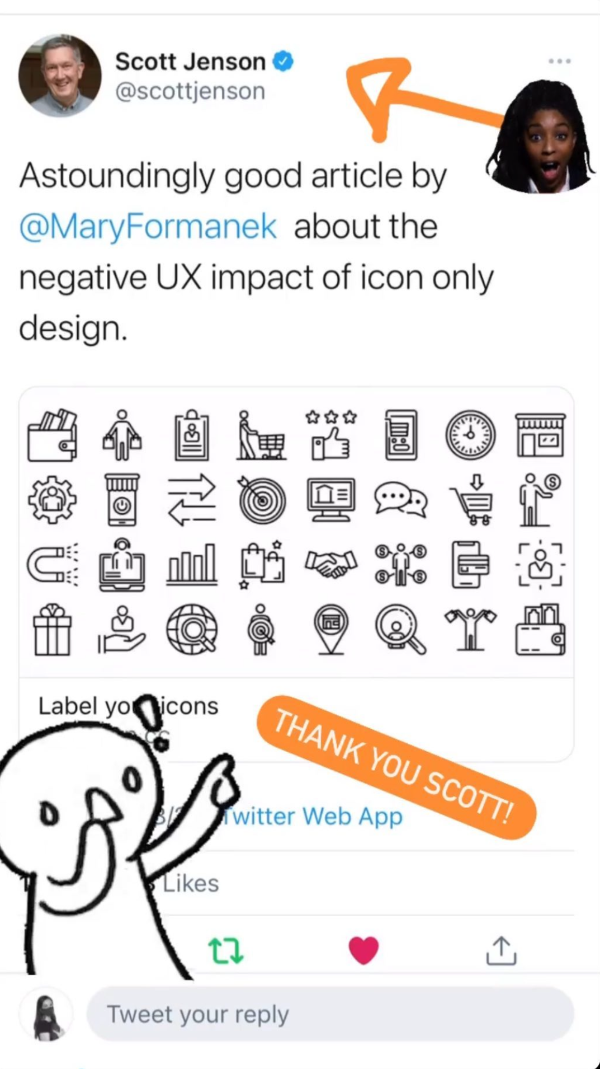Tap the green retweet icon
This screenshot has height=1069, width=600.
pyautogui.click(x=226, y=951)
